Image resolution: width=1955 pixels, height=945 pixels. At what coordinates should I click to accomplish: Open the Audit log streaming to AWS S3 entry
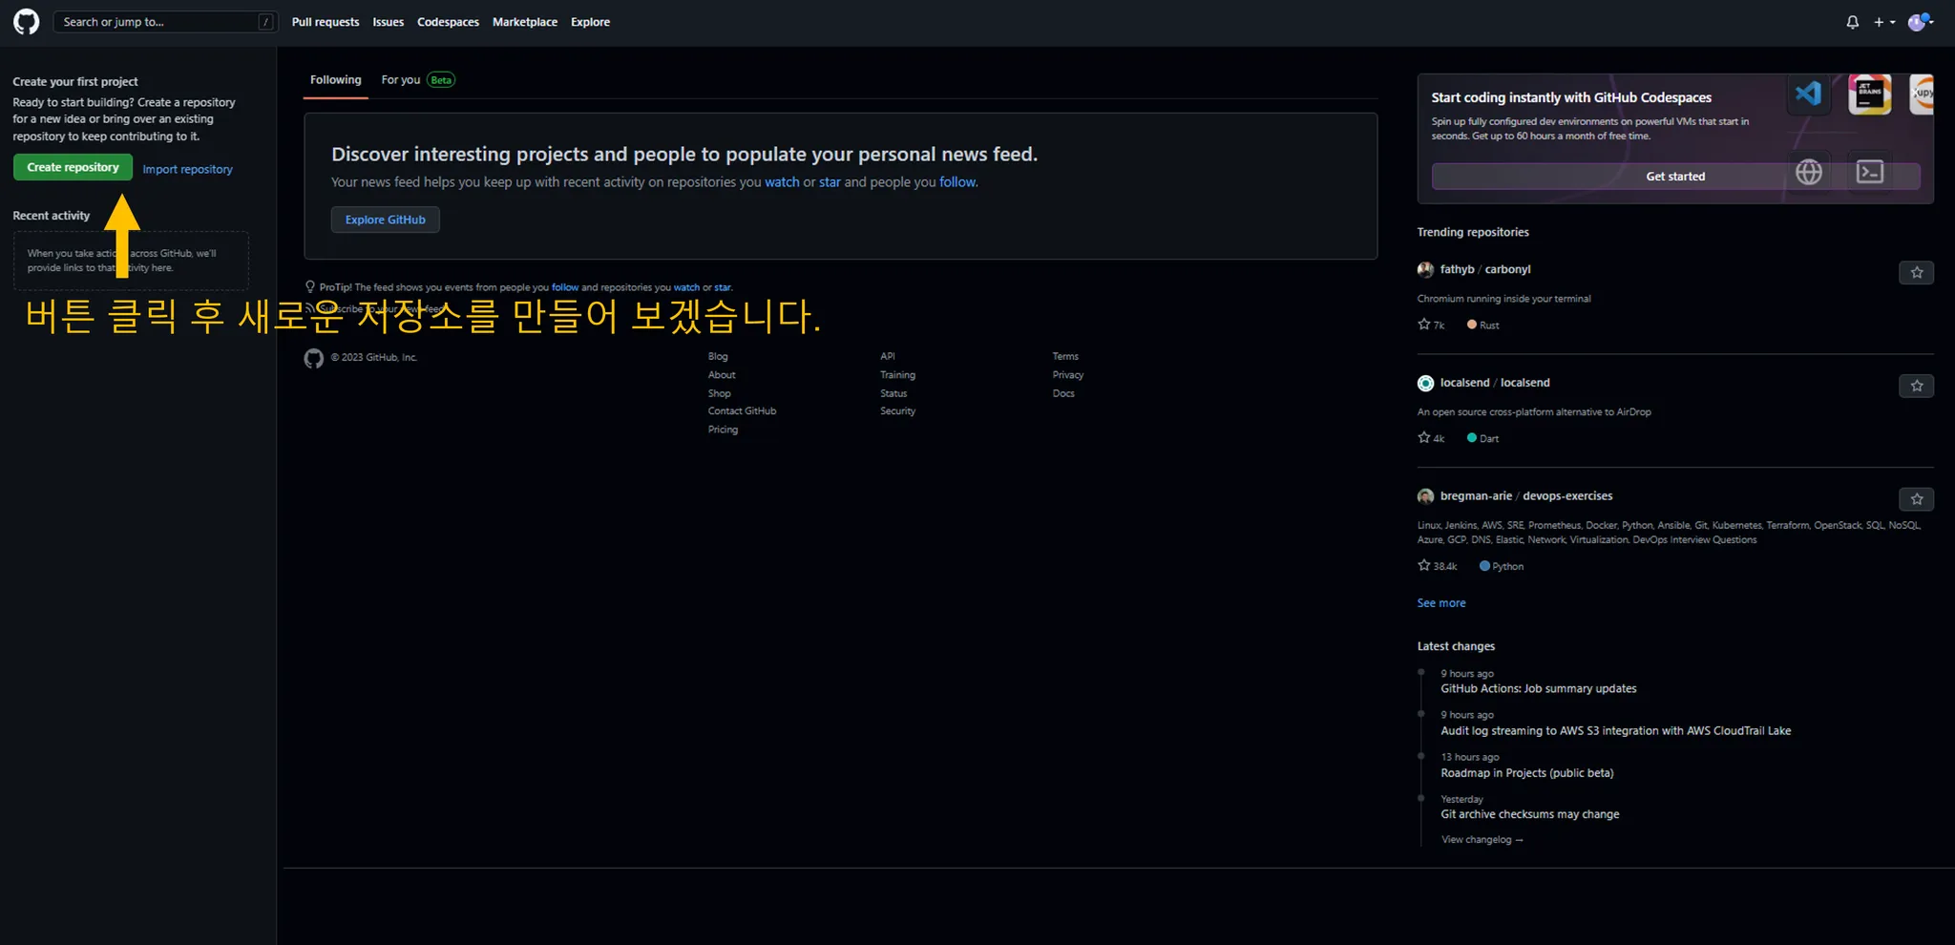click(x=1616, y=731)
